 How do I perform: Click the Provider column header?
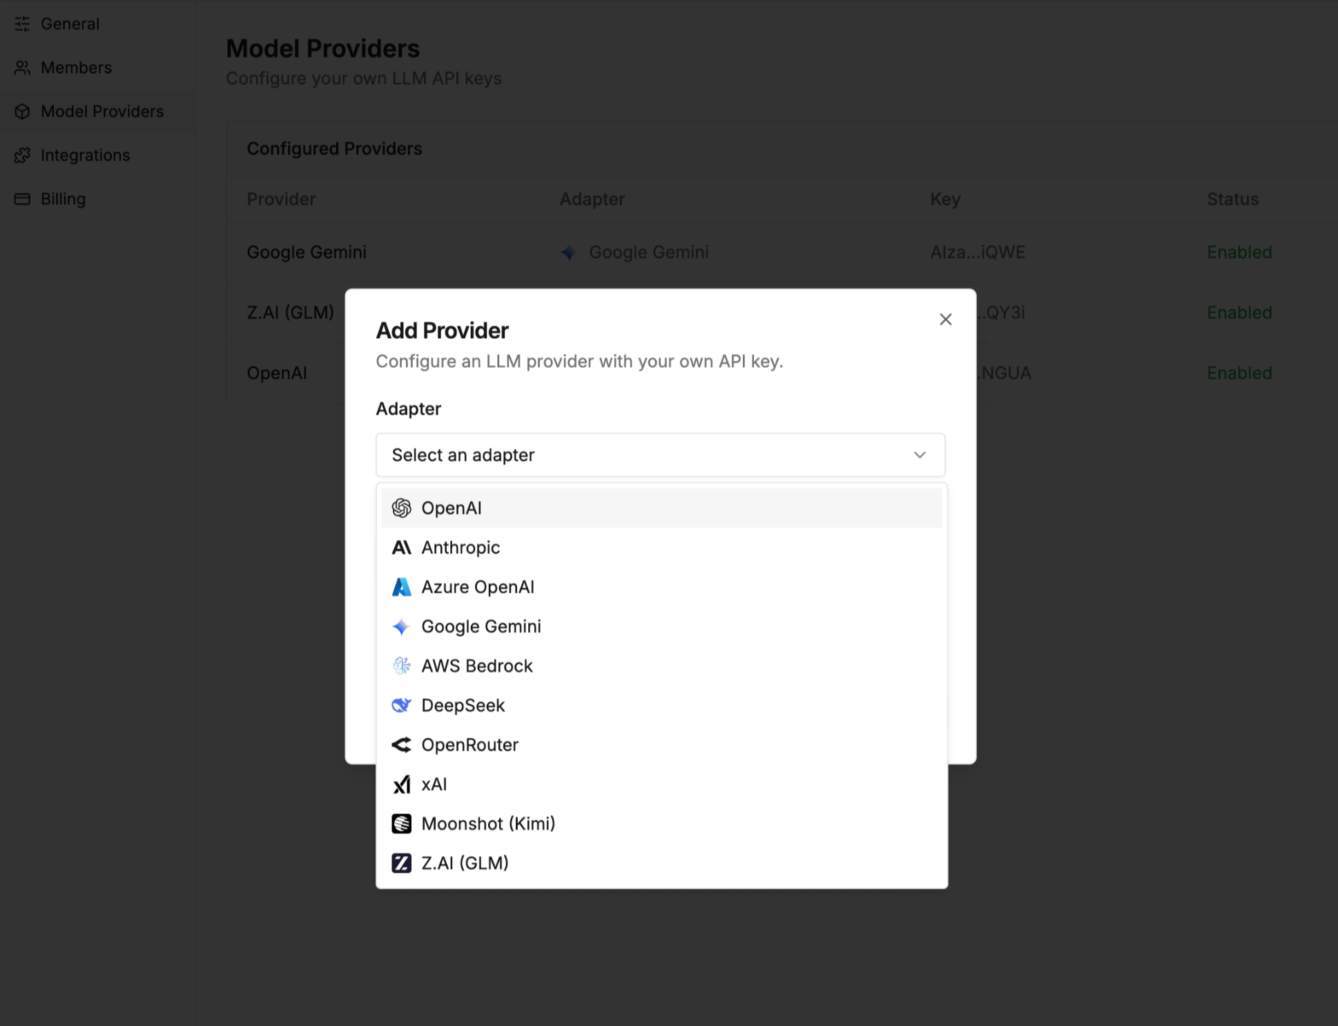click(x=281, y=199)
